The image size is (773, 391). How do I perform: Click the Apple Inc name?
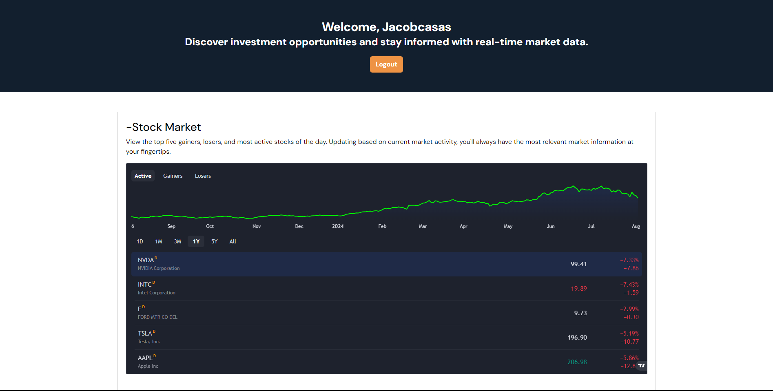[x=148, y=366]
